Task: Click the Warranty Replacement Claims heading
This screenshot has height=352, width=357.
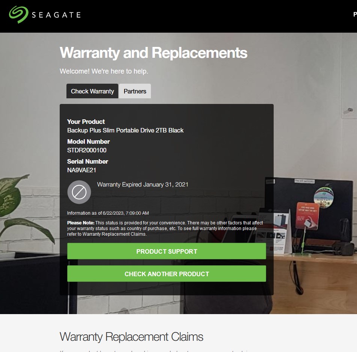Action: [x=131, y=337]
